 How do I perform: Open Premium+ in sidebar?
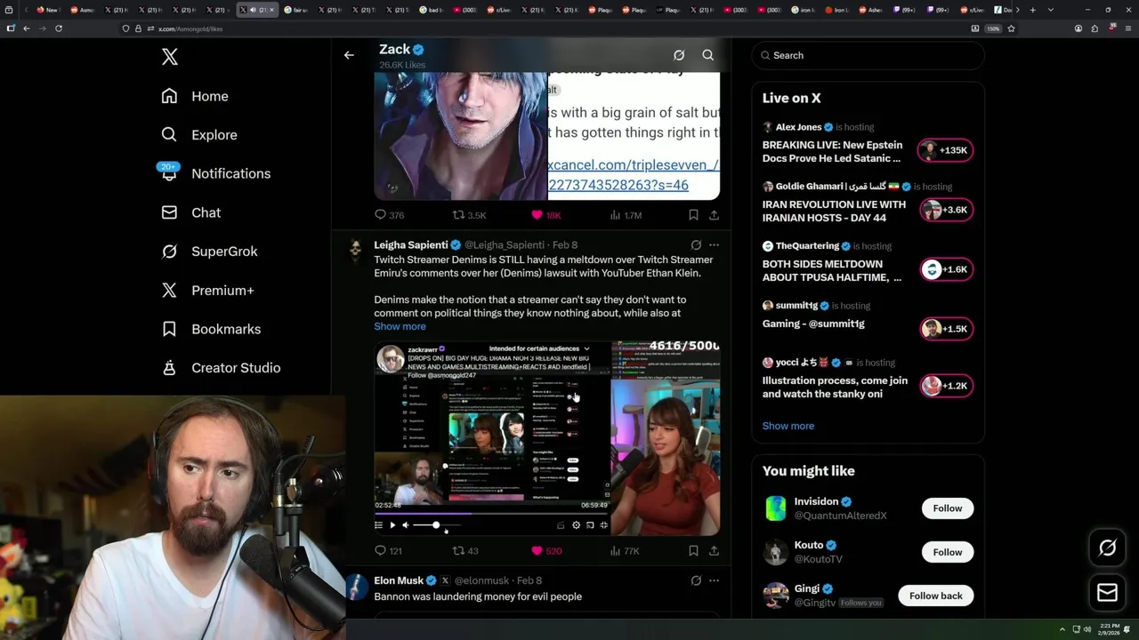coord(207,291)
